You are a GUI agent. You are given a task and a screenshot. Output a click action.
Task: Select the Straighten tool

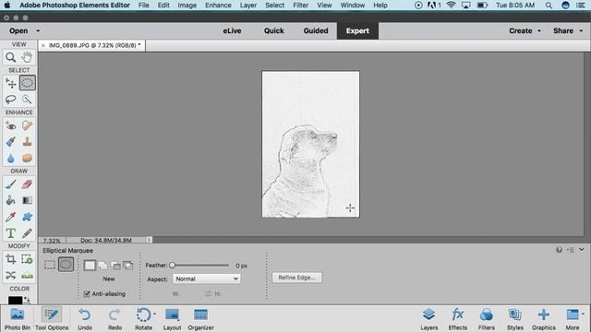(27, 276)
